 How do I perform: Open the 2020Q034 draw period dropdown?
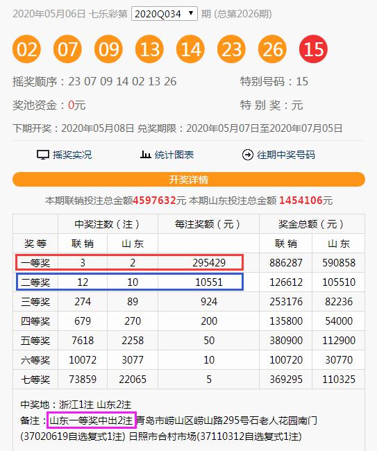[165, 14]
